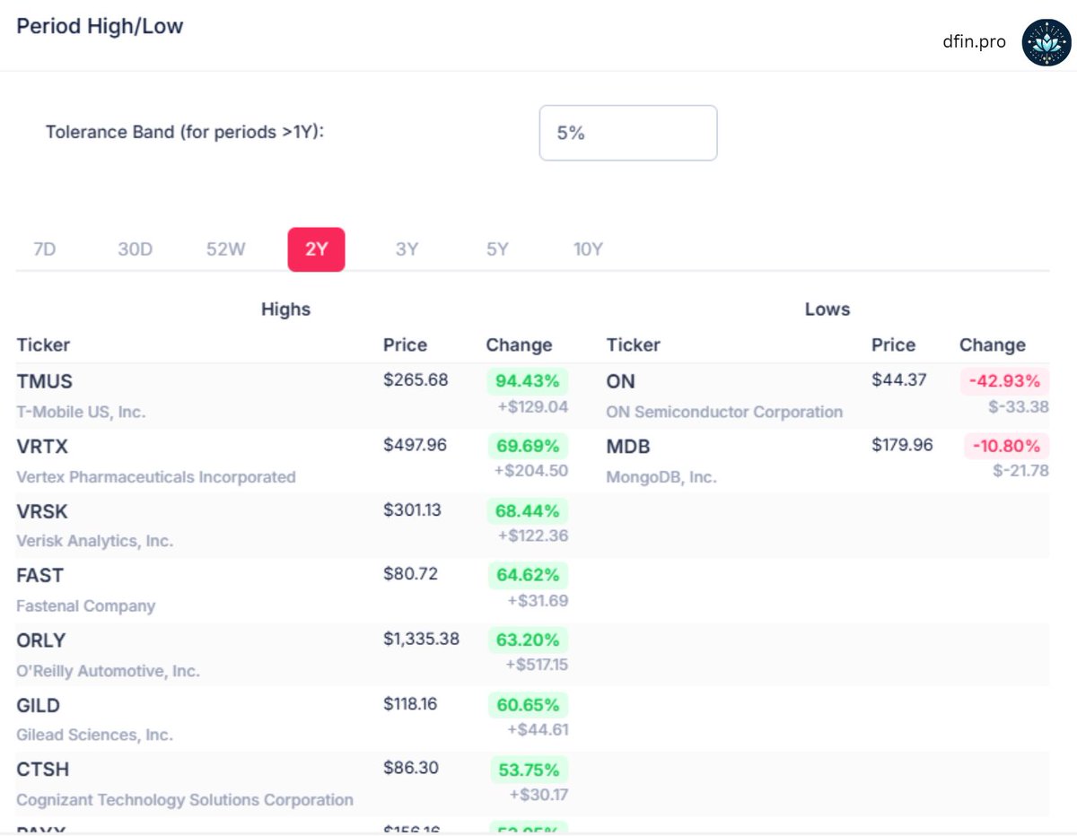The width and height of the screenshot is (1077, 836).
Task: Click the Highs column header
Action: point(286,309)
